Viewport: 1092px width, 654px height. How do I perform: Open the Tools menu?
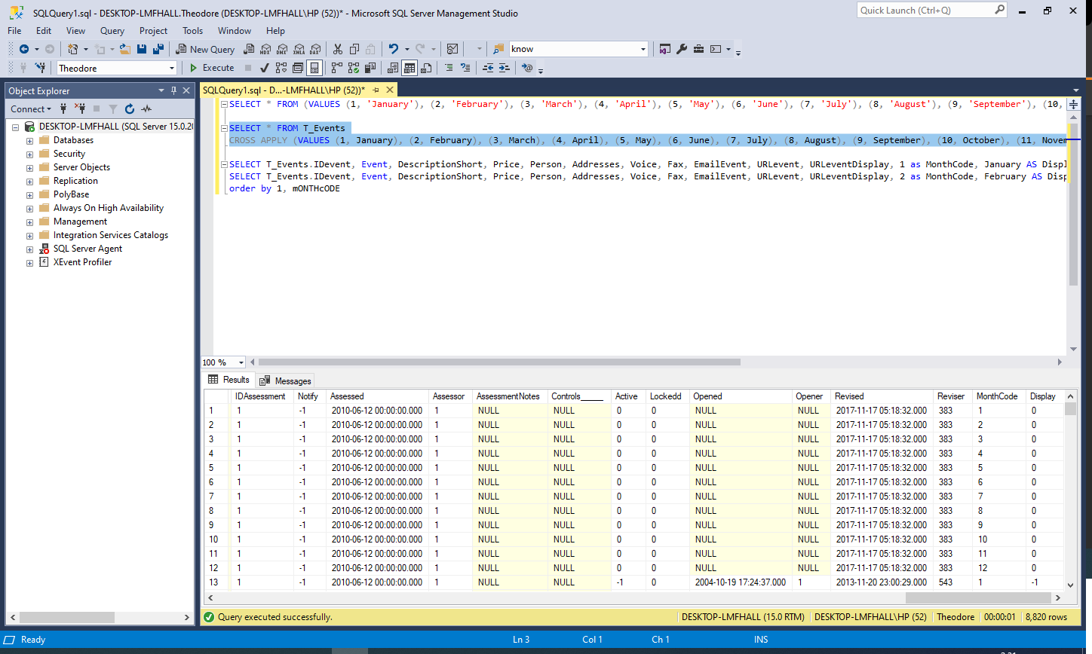click(192, 31)
